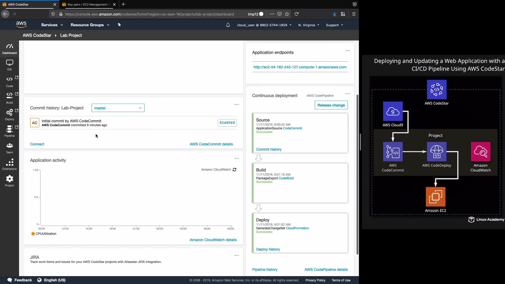Open Commit history panel options menu
The width and height of the screenshot is (505, 284).
(237, 105)
